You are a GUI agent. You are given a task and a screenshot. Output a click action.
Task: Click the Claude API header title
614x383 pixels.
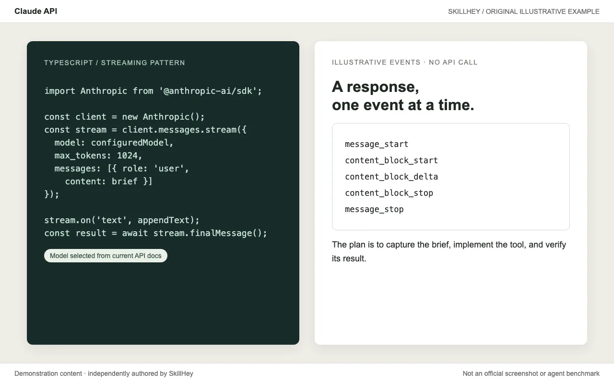point(35,11)
